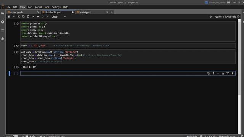
Task: Open the Running Terminals and Kernels sidebar
Action: pyautogui.click(x=3, y=22)
